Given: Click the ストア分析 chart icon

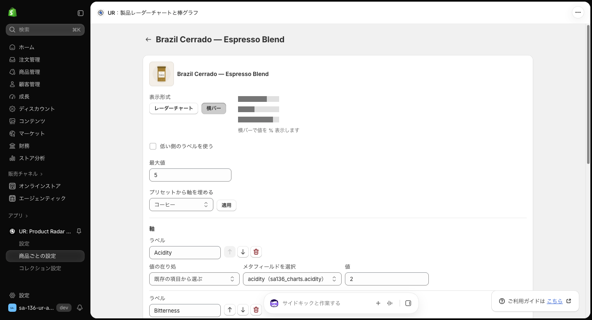Looking at the screenshot, I should [12, 158].
